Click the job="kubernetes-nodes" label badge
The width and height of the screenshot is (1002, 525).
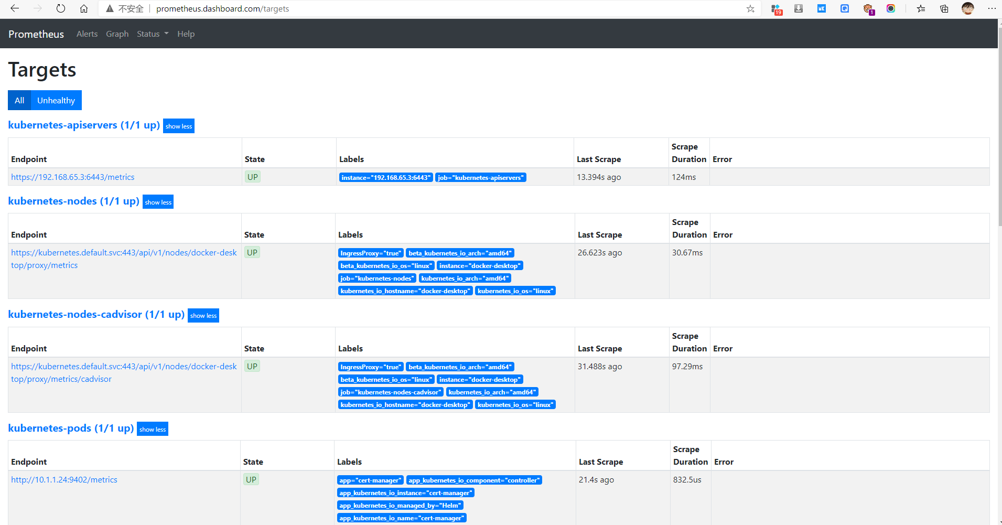click(377, 278)
